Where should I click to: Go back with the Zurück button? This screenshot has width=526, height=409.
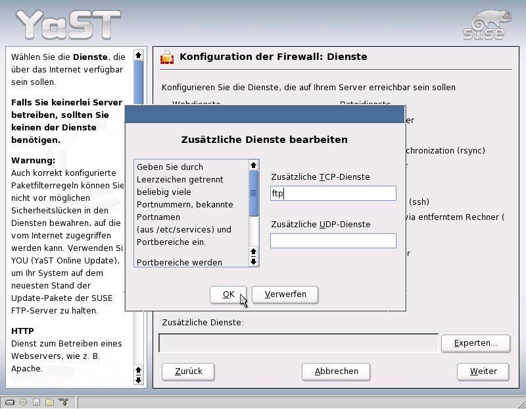(x=188, y=371)
